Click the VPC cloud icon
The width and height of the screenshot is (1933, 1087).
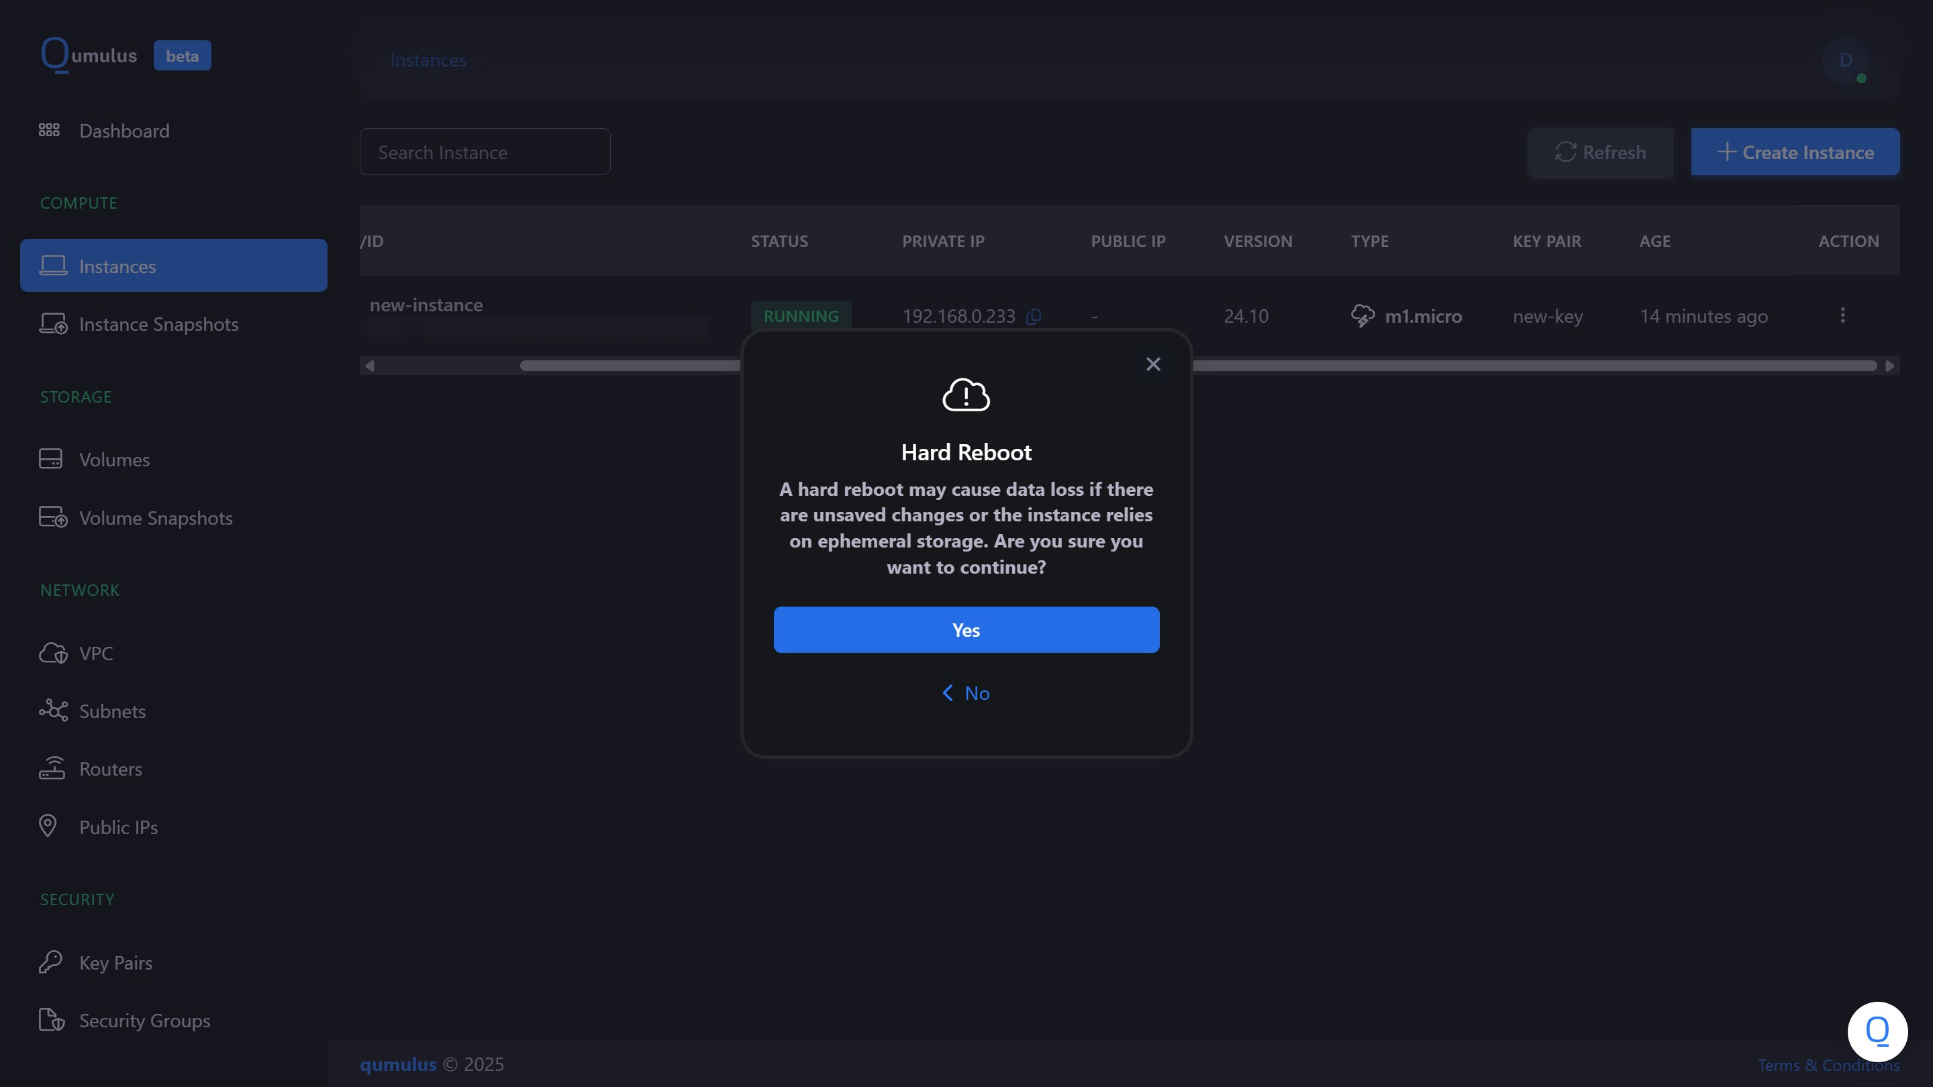pyautogui.click(x=52, y=653)
